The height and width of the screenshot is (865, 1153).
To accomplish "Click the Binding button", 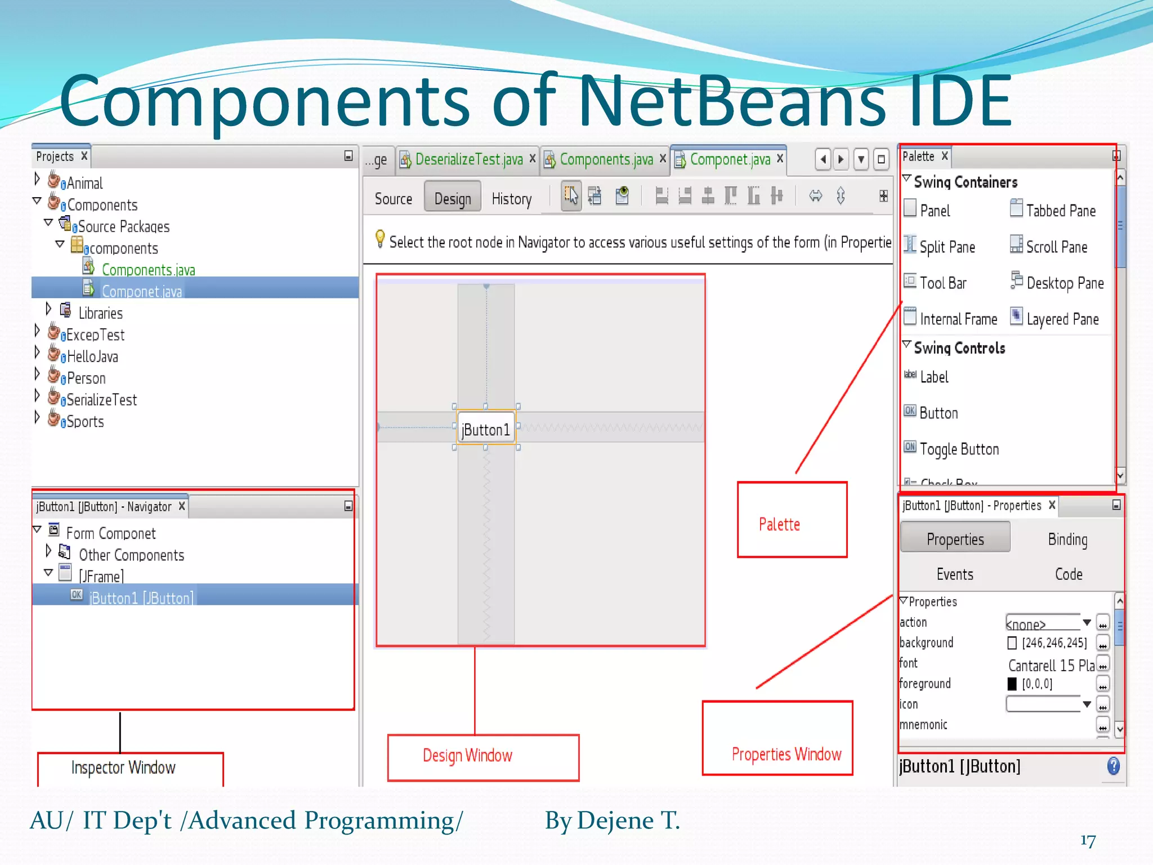I will [1067, 539].
